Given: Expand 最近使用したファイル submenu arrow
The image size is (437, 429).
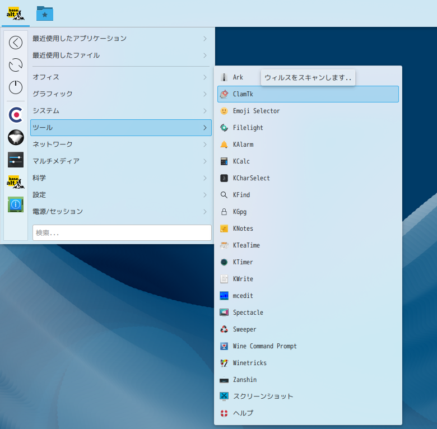Looking at the screenshot, I should (x=205, y=55).
